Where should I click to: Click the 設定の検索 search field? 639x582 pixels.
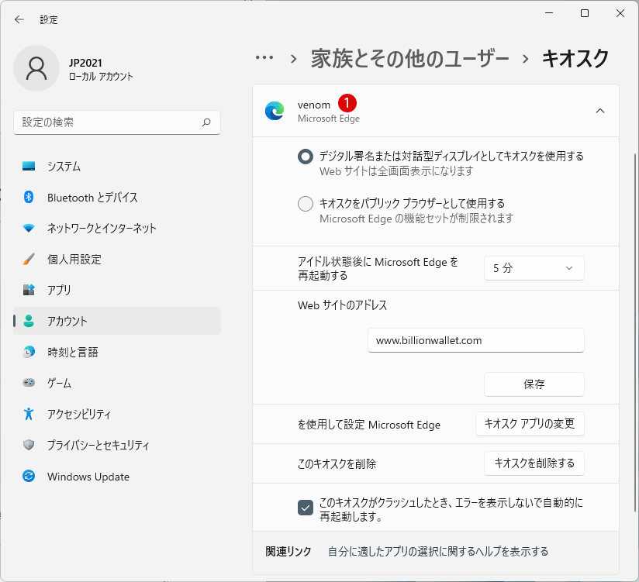point(117,122)
